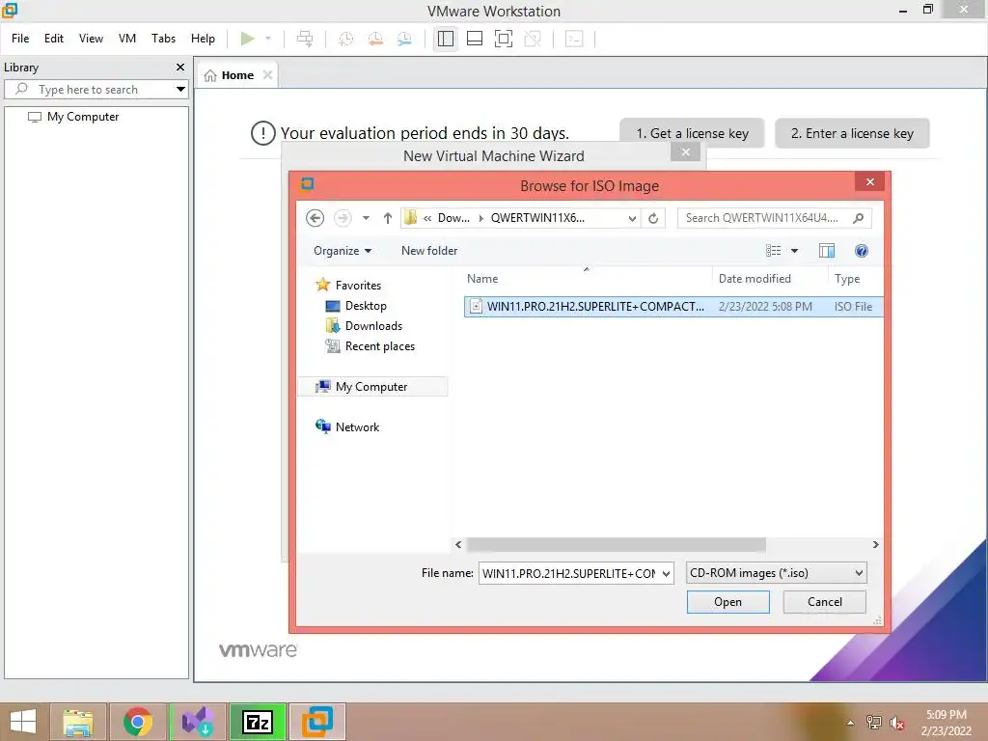Click the Unity mode toolbar icon

click(x=533, y=39)
